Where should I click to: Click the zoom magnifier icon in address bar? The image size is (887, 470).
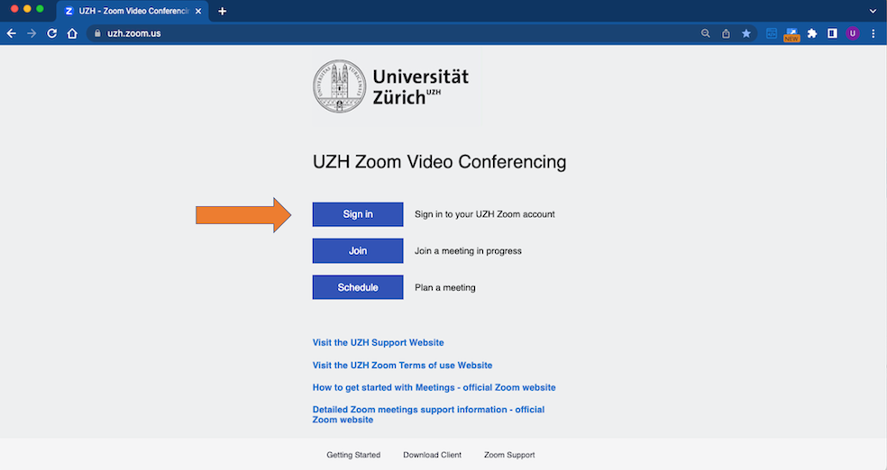[705, 33]
